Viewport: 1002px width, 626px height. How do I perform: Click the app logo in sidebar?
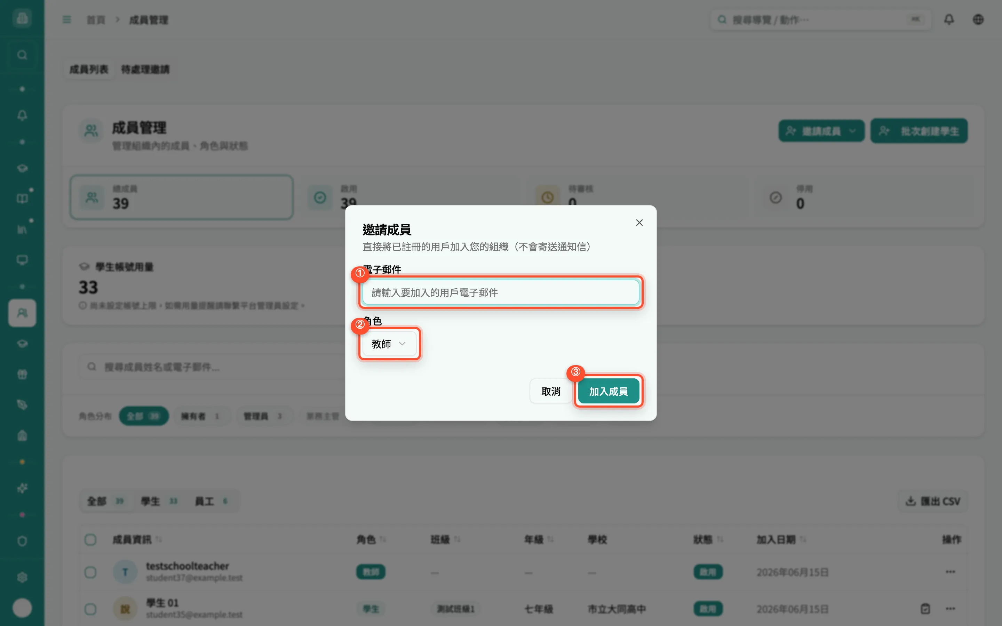[22, 18]
